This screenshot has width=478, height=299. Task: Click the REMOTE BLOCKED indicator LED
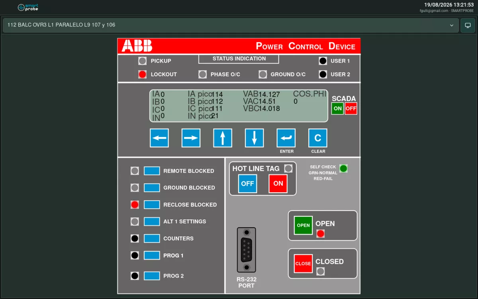coord(135,171)
